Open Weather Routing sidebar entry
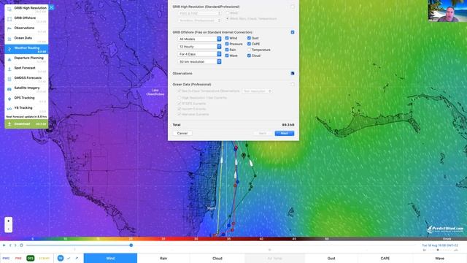 [26, 49]
